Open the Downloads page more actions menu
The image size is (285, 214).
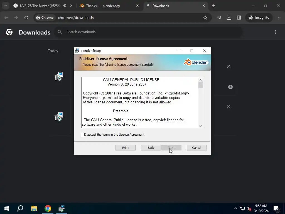276,32
